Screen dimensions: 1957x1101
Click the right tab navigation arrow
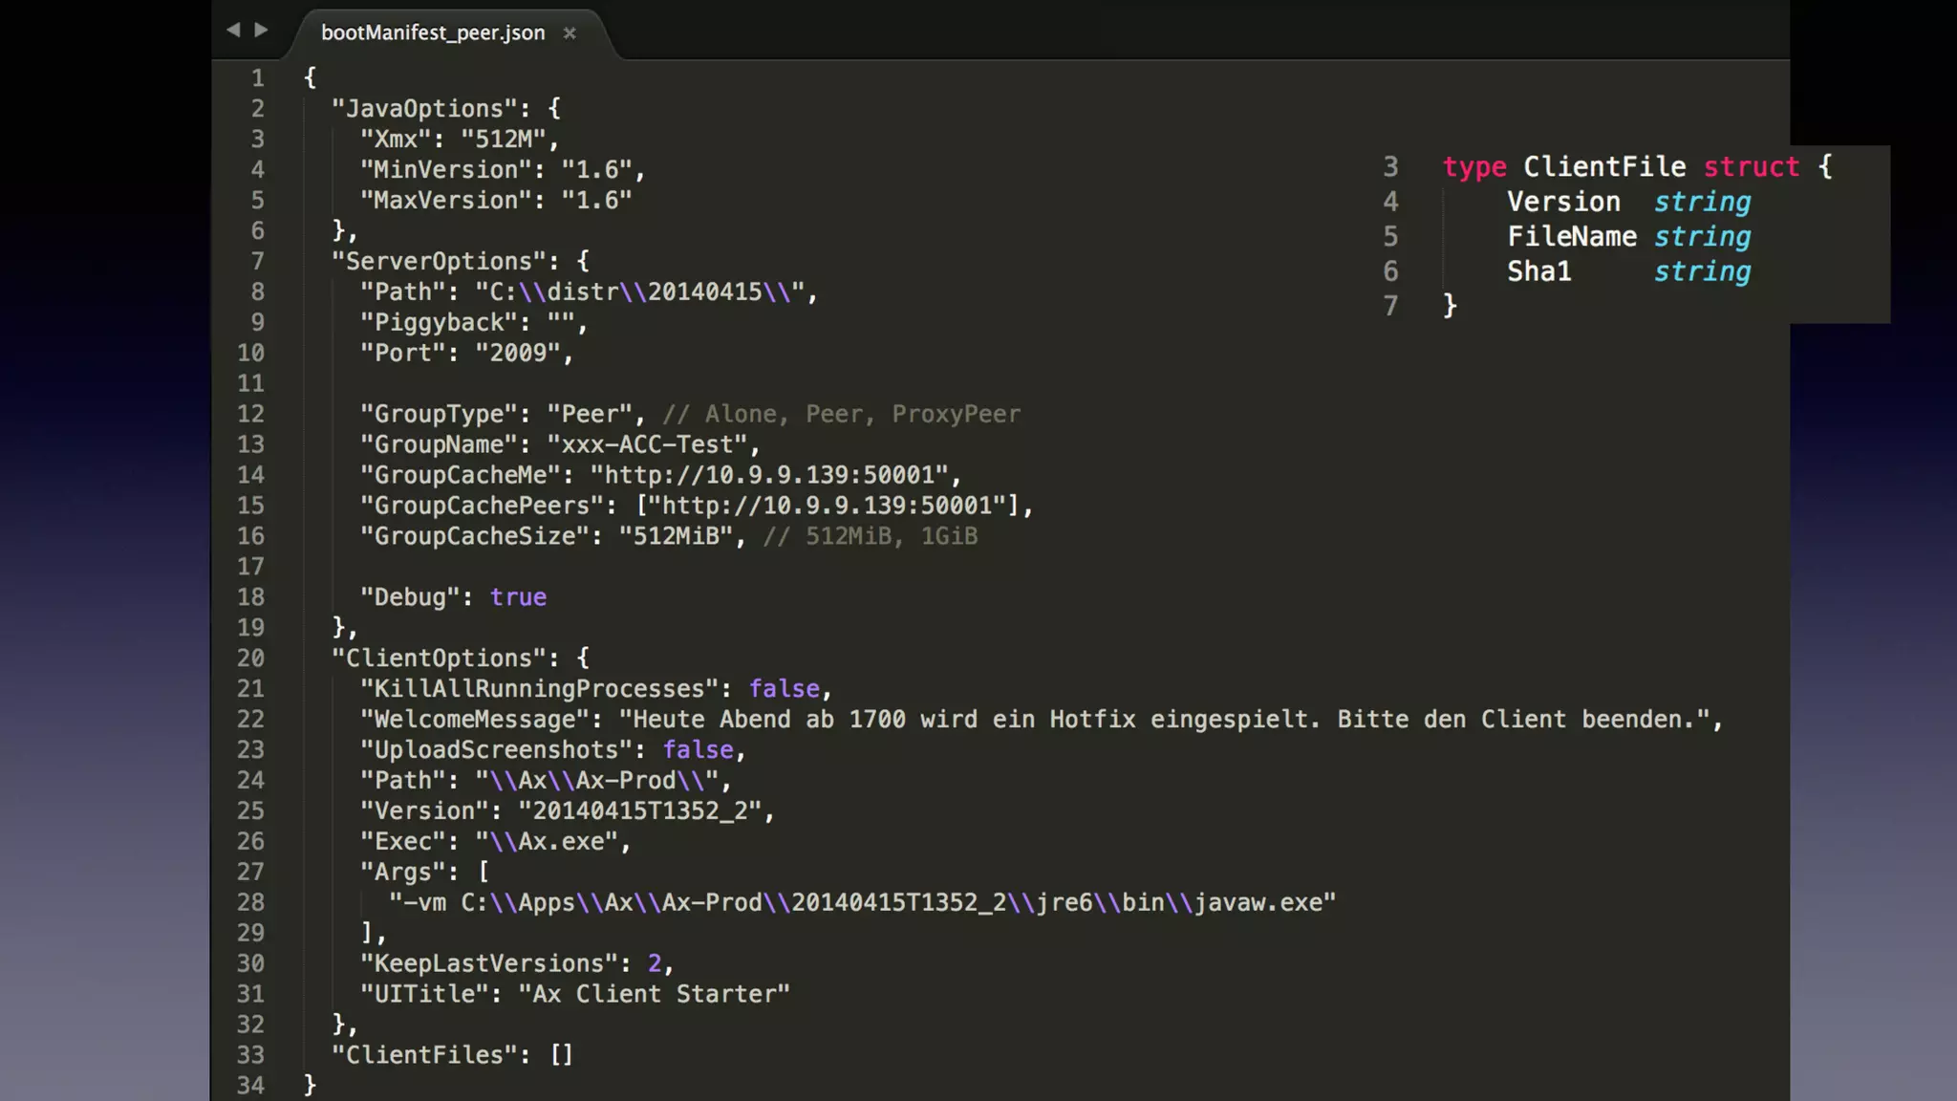[x=261, y=30]
